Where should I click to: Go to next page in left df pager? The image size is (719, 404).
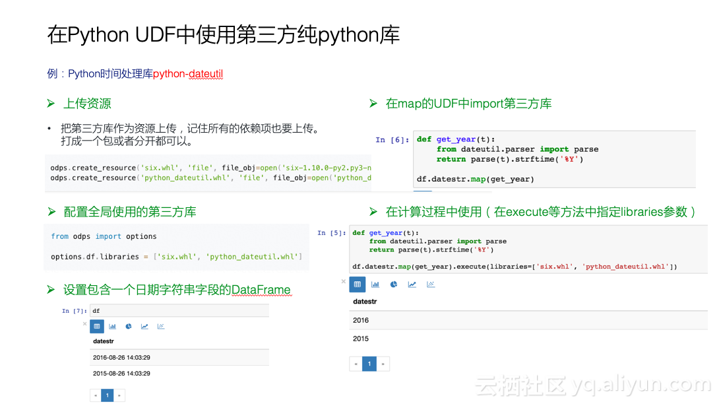(x=119, y=395)
